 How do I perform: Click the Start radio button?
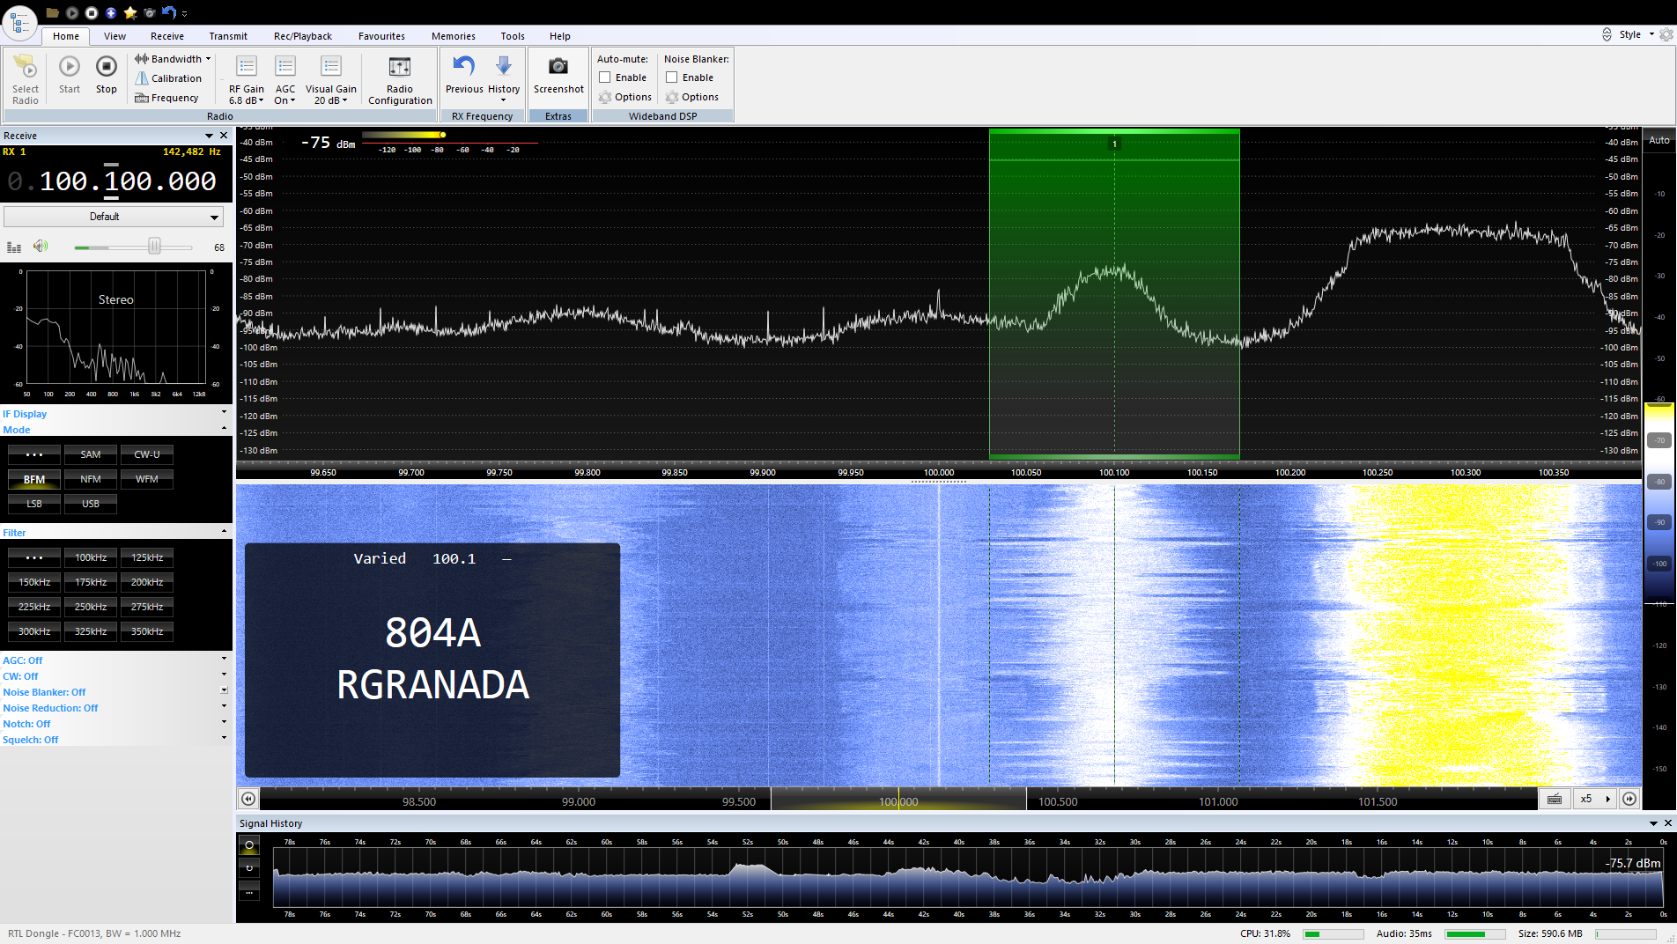coord(70,75)
